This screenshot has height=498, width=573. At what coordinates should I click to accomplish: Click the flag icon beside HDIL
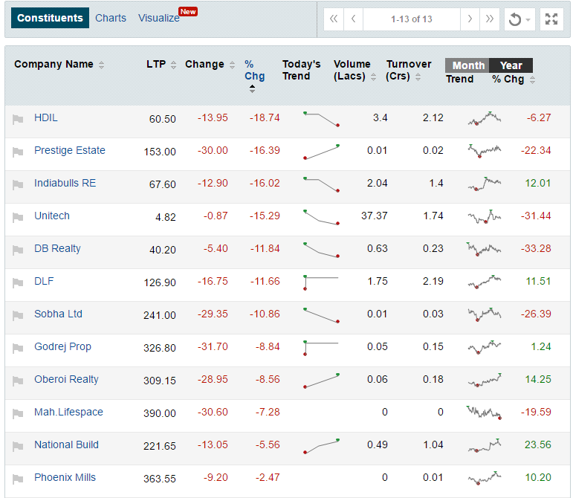coord(18,119)
